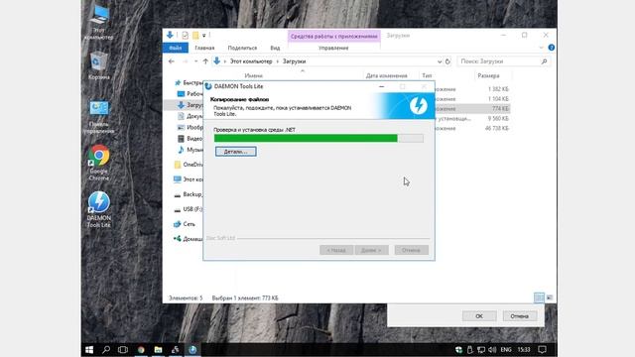Click File Explorer icon on the taskbar
The height and width of the screenshot is (357, 635).
pyautogui.click(x=158, y=349)
